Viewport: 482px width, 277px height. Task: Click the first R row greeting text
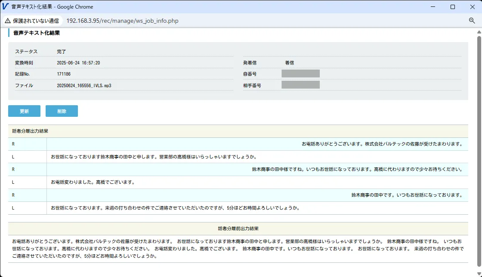coord(382,144)
